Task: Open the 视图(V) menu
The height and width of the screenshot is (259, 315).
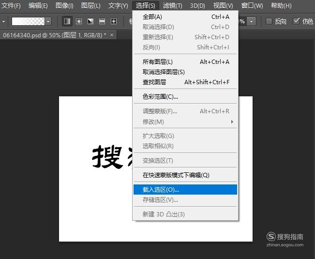Action: coord(223,5)
